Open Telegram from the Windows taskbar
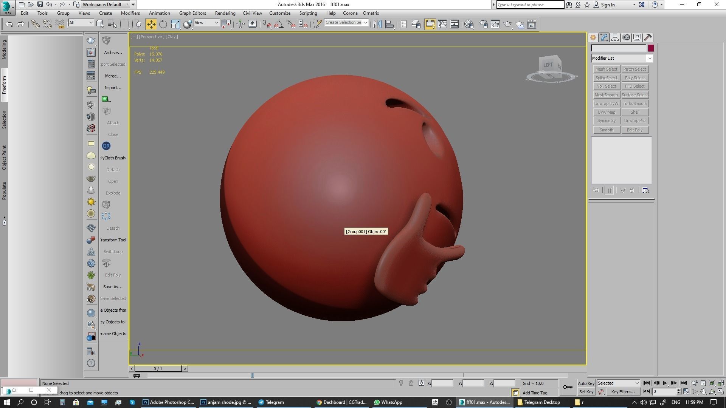The image size is (726, 408). [271, 402]
